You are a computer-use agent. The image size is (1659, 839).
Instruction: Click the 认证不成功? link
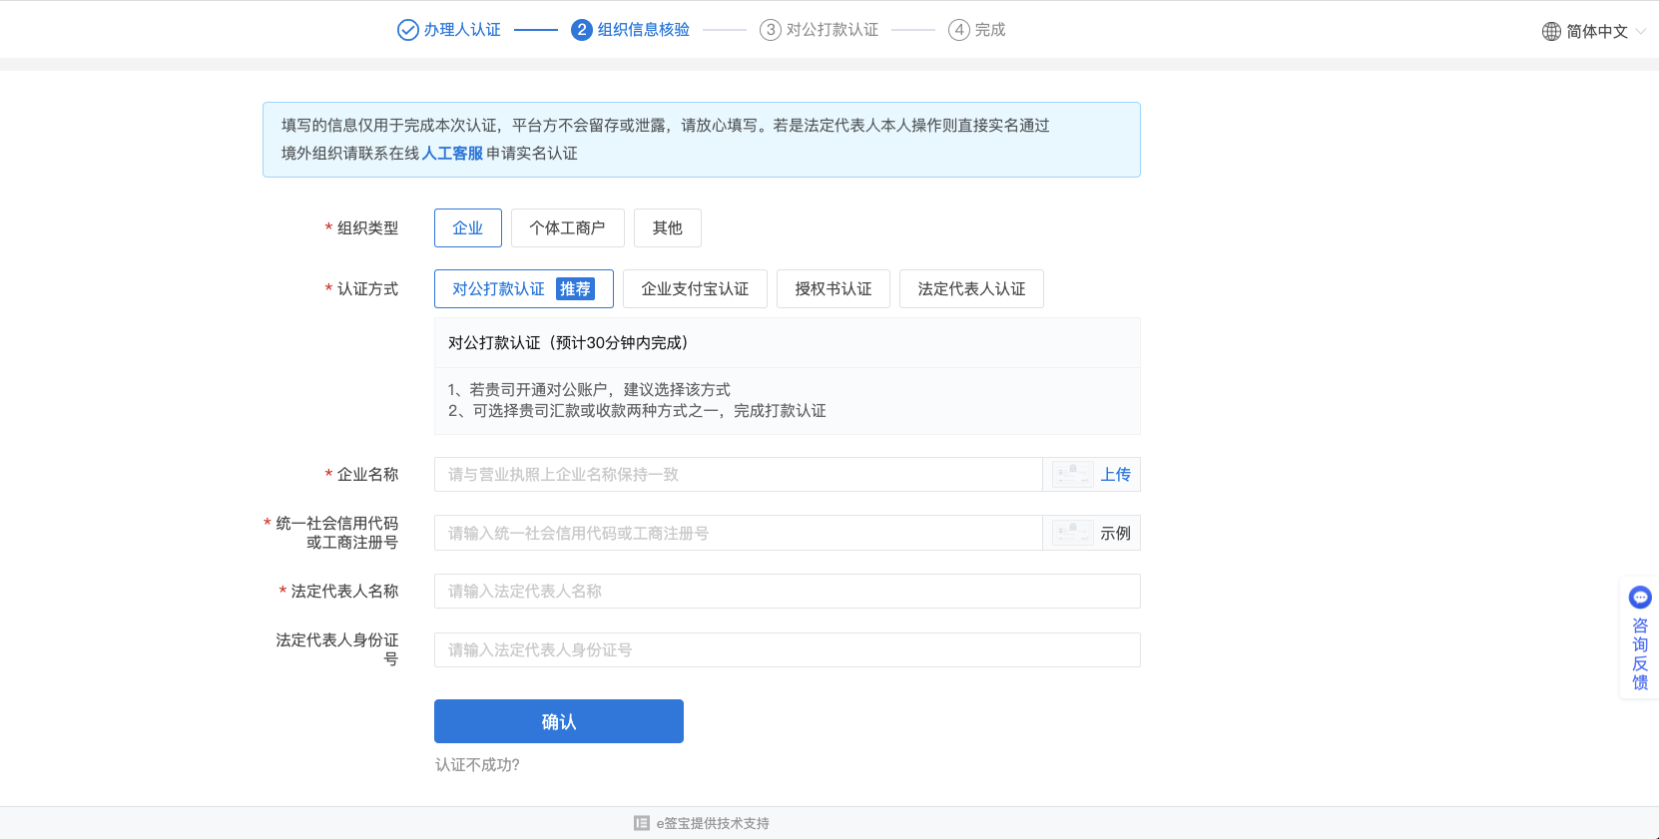[x=477, y=765]
